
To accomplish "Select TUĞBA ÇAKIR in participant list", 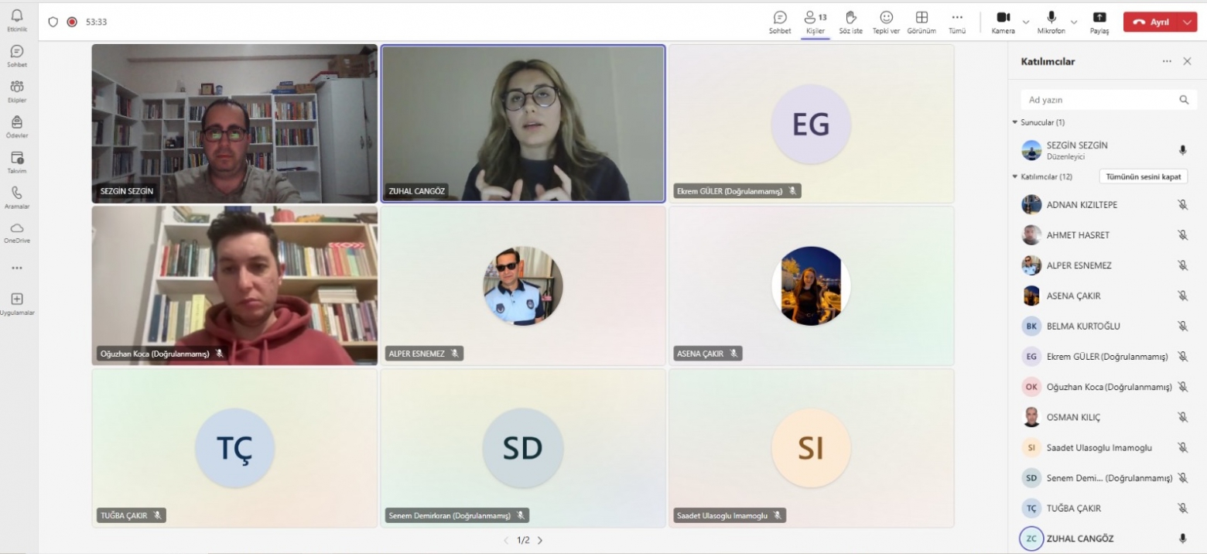I will click(1105, 508).
